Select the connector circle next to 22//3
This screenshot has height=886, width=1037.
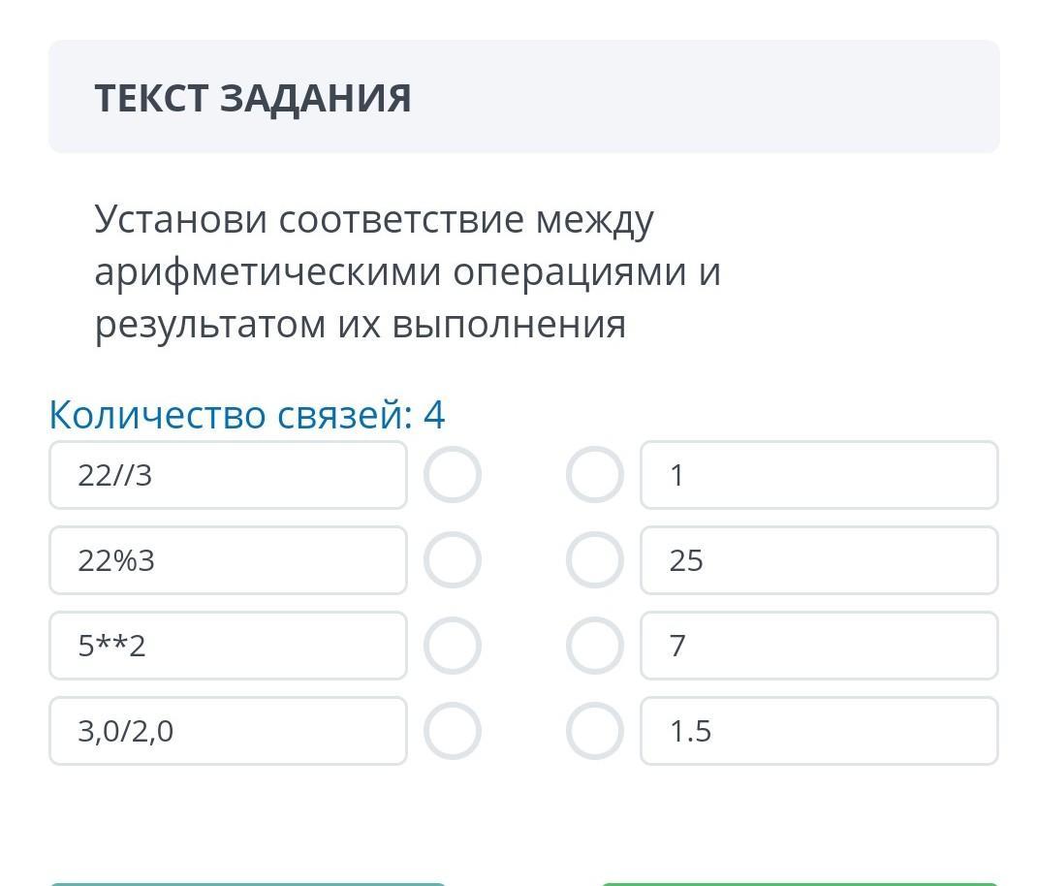(453, 474)
